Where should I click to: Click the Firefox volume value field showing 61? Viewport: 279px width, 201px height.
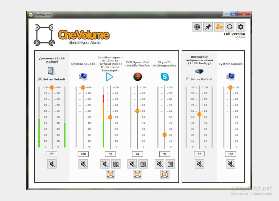pyautogui.click(x=138, y=154)
